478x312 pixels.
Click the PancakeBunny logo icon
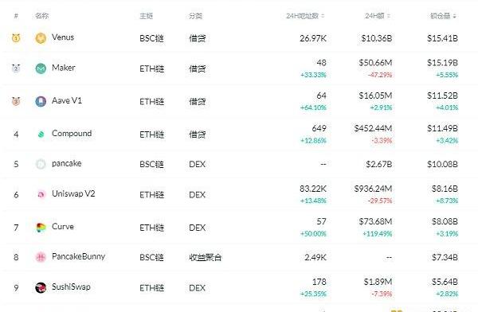(x=41, y=257)
